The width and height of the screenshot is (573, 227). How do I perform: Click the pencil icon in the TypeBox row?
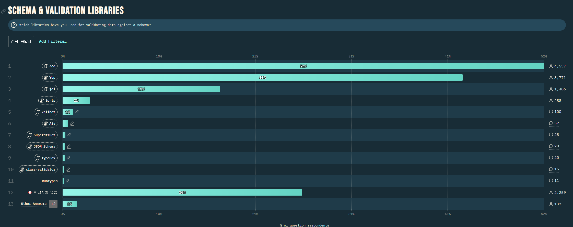69,158
